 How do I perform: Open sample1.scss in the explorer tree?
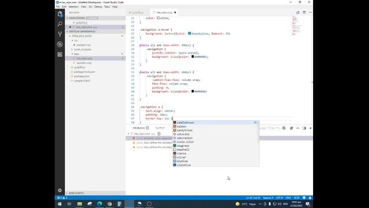click(x=95, y=63)
